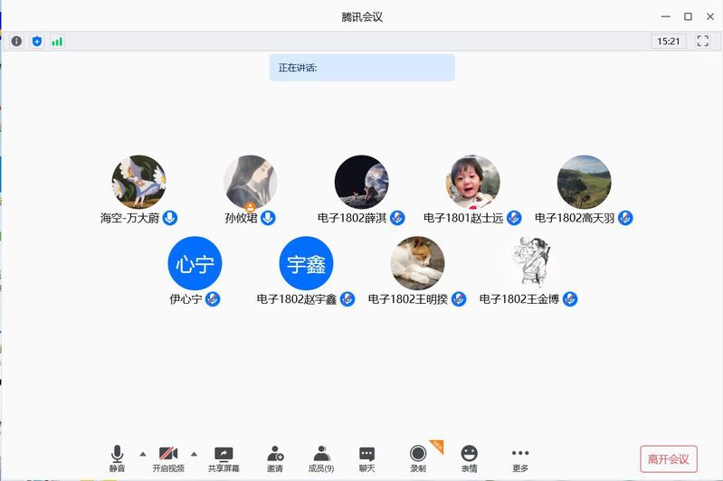Image resolution: width=723 pixels, height=481 pixels.
Task: Click the blue security shield icon
Action: [x=37, y=42]
